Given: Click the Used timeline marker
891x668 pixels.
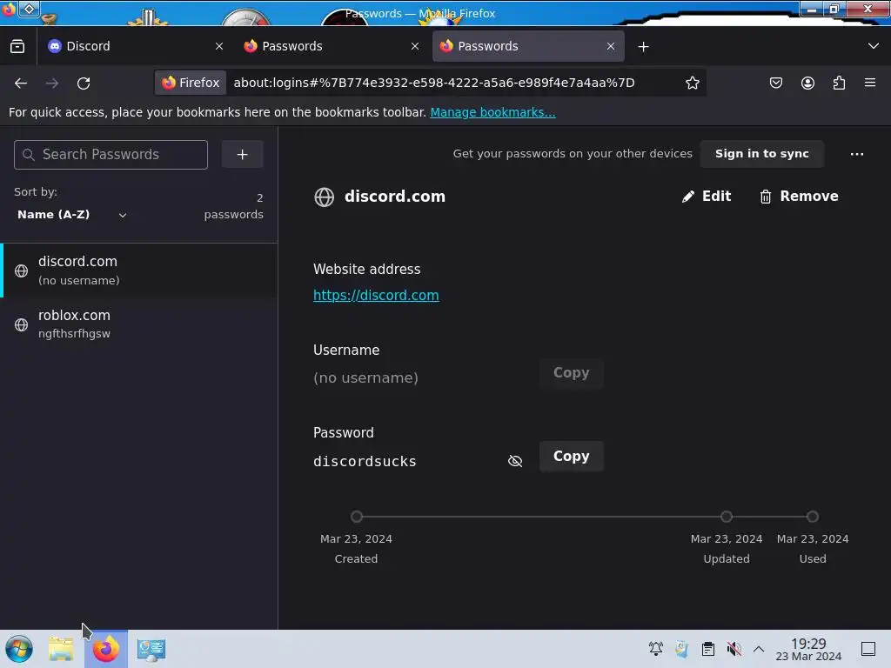Looking at the screenshot, I should (813, 517).
